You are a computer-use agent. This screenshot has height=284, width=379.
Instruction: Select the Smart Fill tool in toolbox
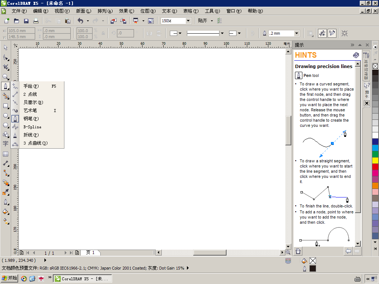pos(6,96)
